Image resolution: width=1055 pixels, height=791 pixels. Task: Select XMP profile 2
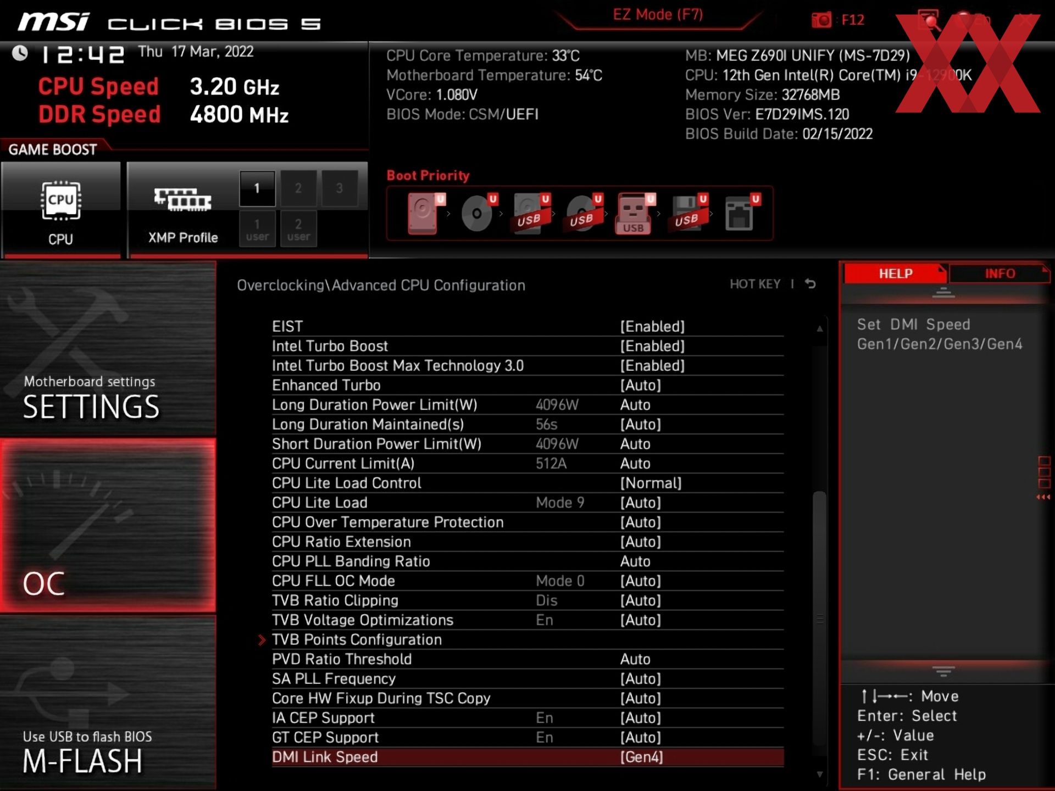[x=298, y=188]
